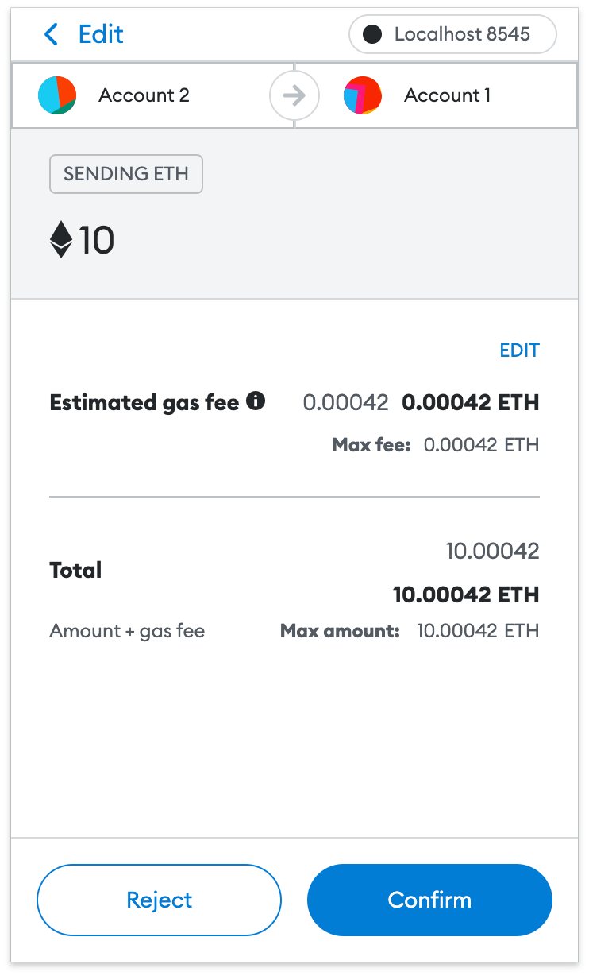
Task: Click the bold 10.00042 ETH total value
Action: pos(466,595)
